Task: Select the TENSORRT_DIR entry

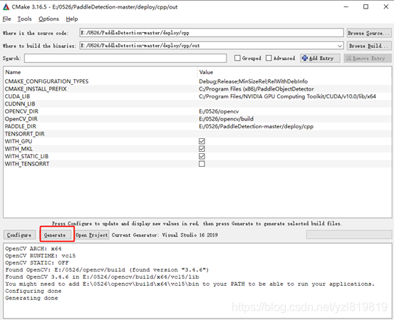Action: click(x=25, y=134)
